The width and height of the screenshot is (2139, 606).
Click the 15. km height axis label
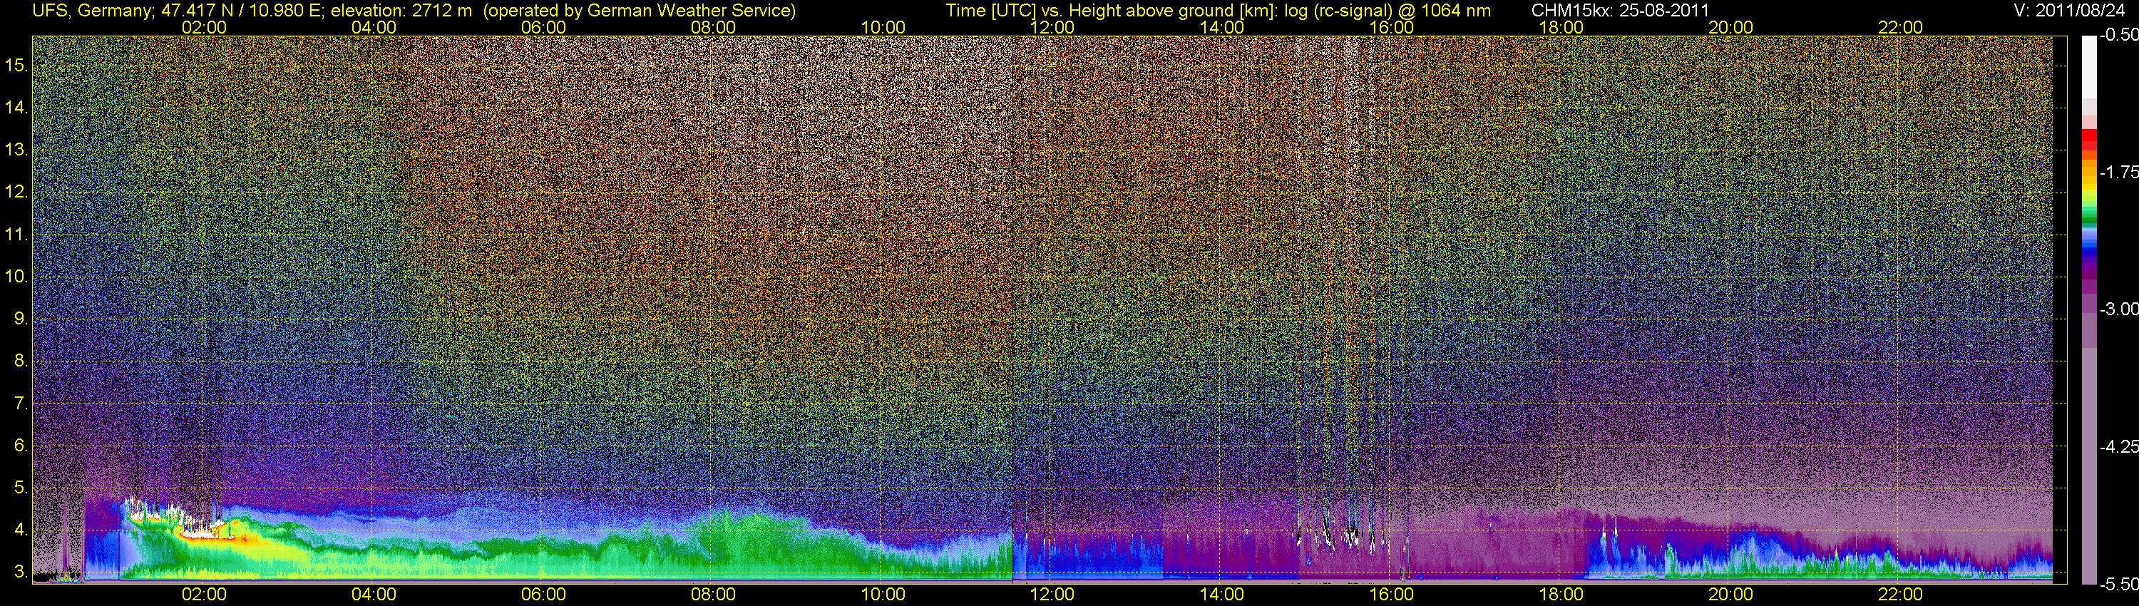(x=16, y=65)
